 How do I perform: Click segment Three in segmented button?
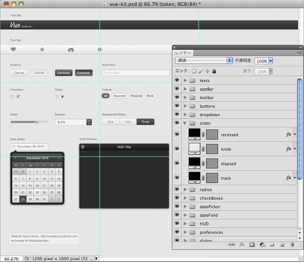(x=145, y=122)
